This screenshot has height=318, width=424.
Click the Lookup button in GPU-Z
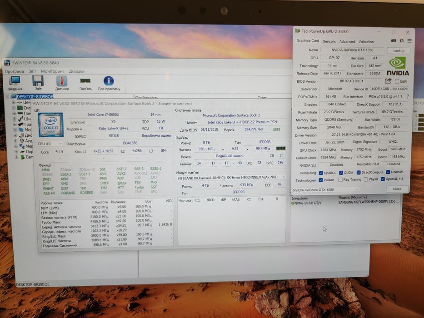click(x=399, y=50)
